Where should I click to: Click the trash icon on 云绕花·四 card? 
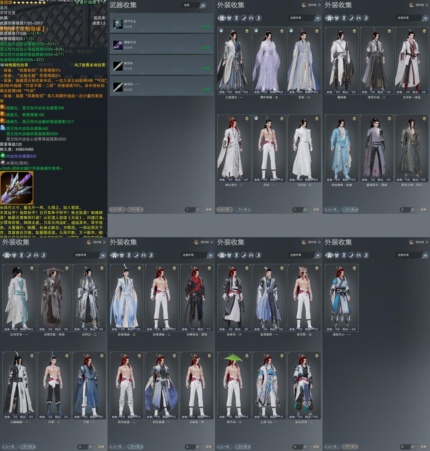pos(209,356)
